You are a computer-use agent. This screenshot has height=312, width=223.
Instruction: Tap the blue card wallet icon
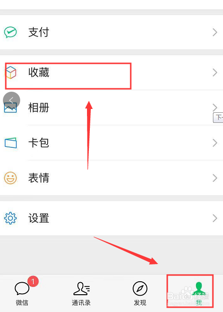pyautogui.click(x=11, y=143)
